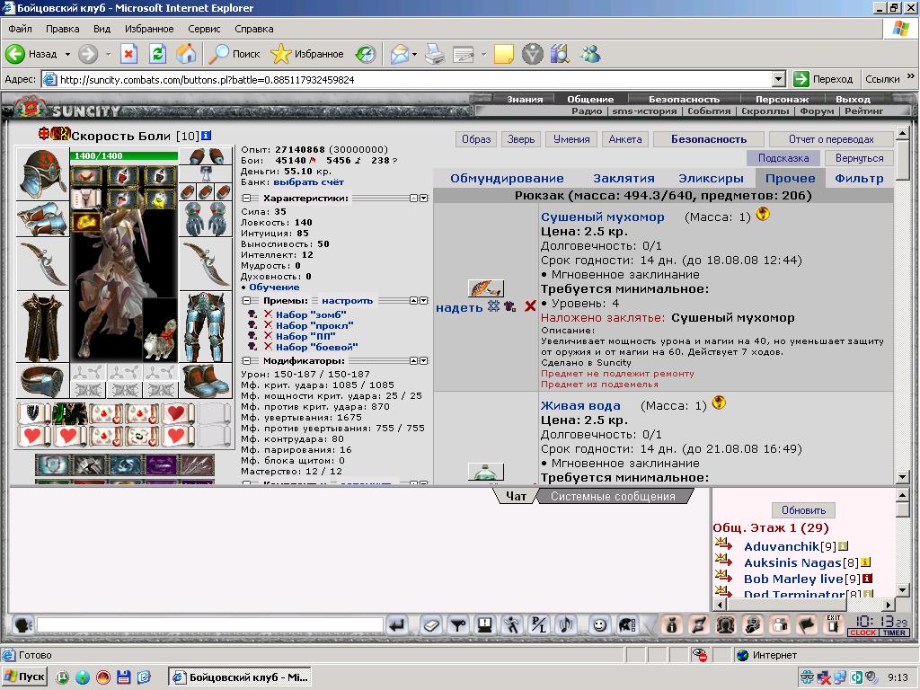The width and height of the screenshot is (920, 690).
Task: Click the player list horizontal scrollbar right arrow
Action: [x=889, y=604]
